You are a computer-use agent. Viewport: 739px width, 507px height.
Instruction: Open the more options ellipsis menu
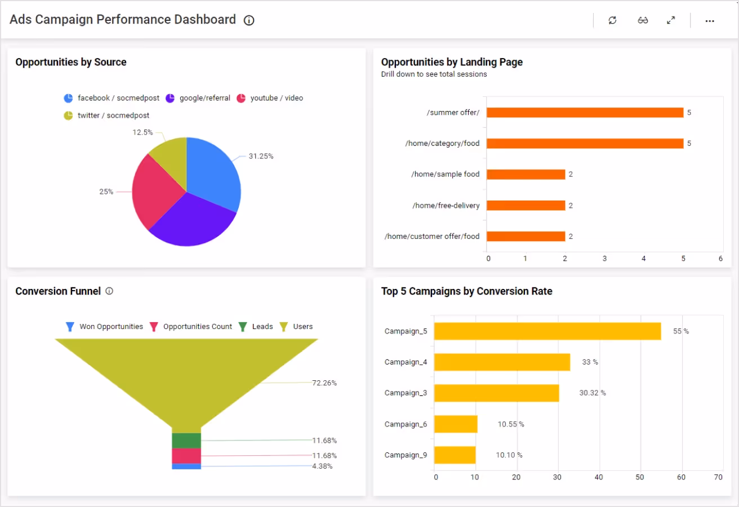[709, 21]
